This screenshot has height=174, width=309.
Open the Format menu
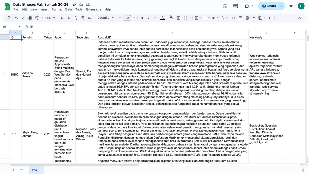pos(57,9)
